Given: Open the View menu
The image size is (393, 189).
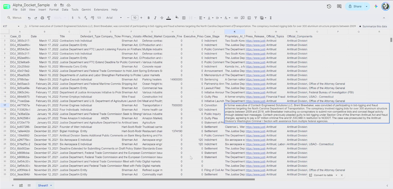Looking at the screenshot, I should pyautogui.click(x=32, y=10).
